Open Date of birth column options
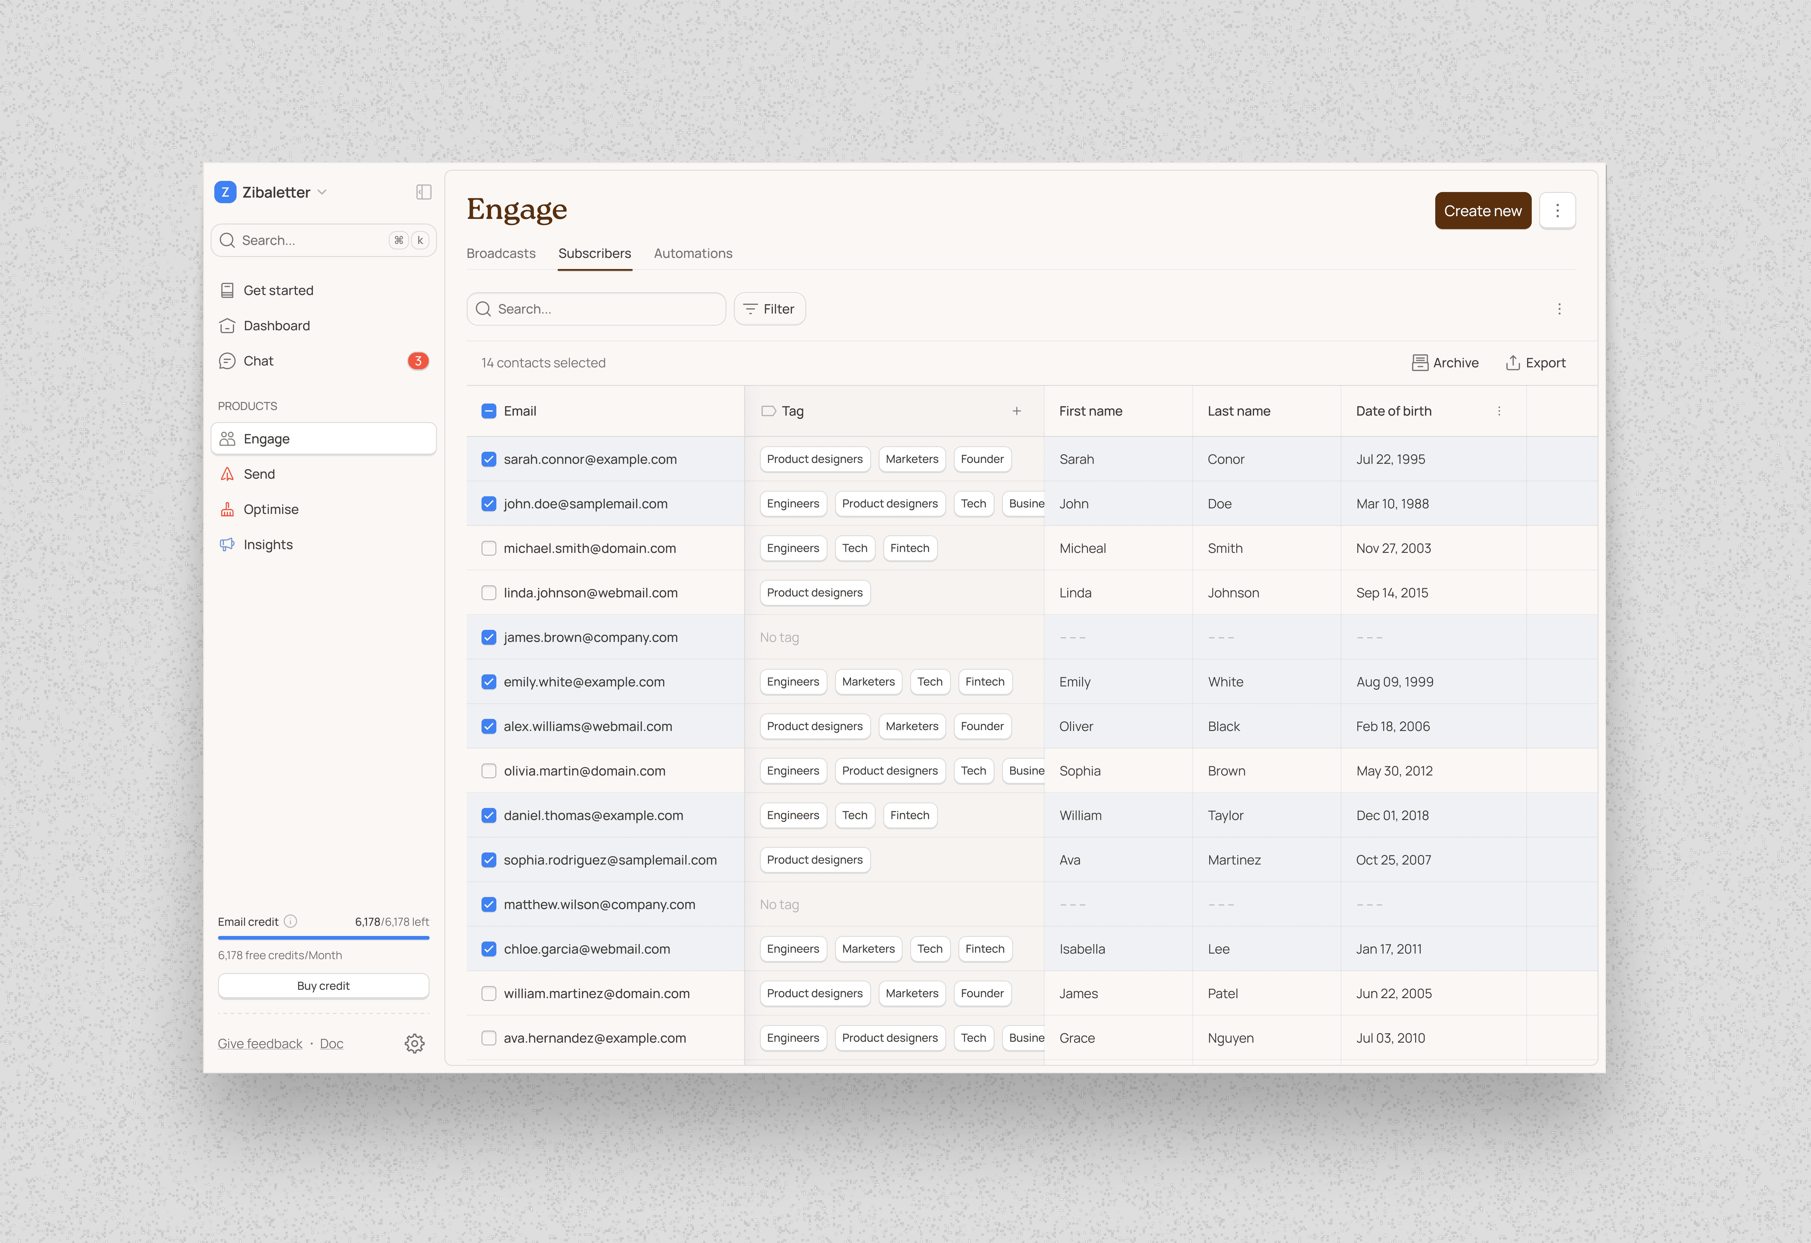1811x1243 pixels. pos(1499,411)
